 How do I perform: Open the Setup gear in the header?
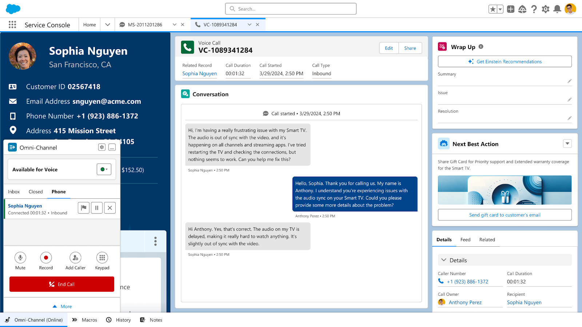point(546,9)
